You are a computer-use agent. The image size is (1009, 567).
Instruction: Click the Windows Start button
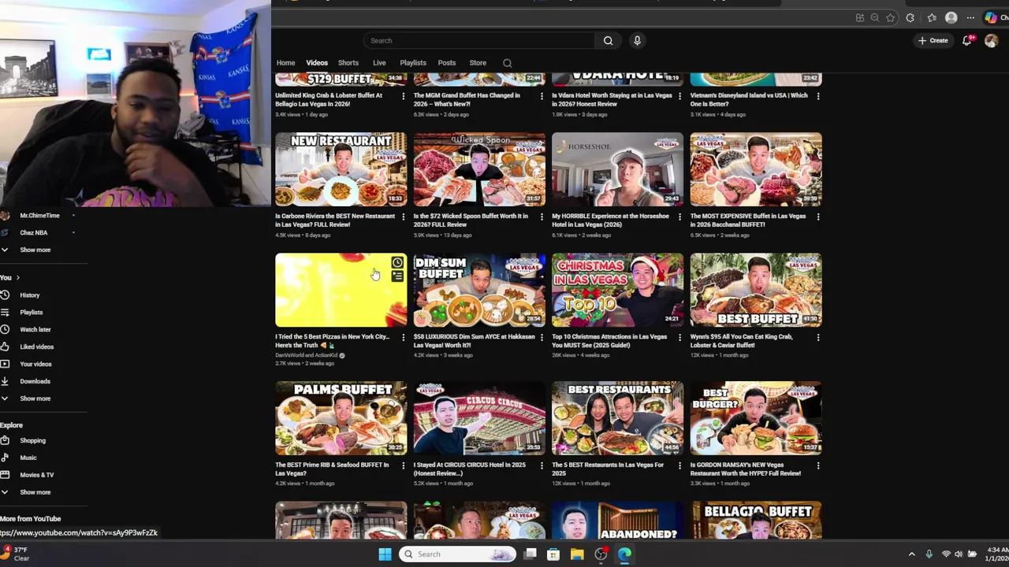pos(385,554)
